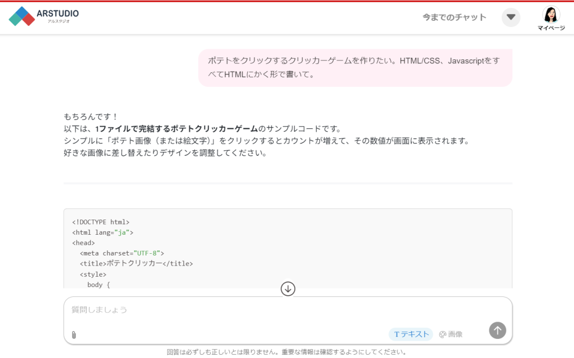Click the "UTF-8" string in the code

click(146, 253)
